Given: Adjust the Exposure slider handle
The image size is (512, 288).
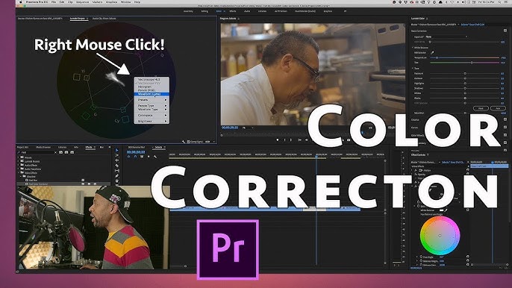Looking at the screenshot, I should 465,73.
